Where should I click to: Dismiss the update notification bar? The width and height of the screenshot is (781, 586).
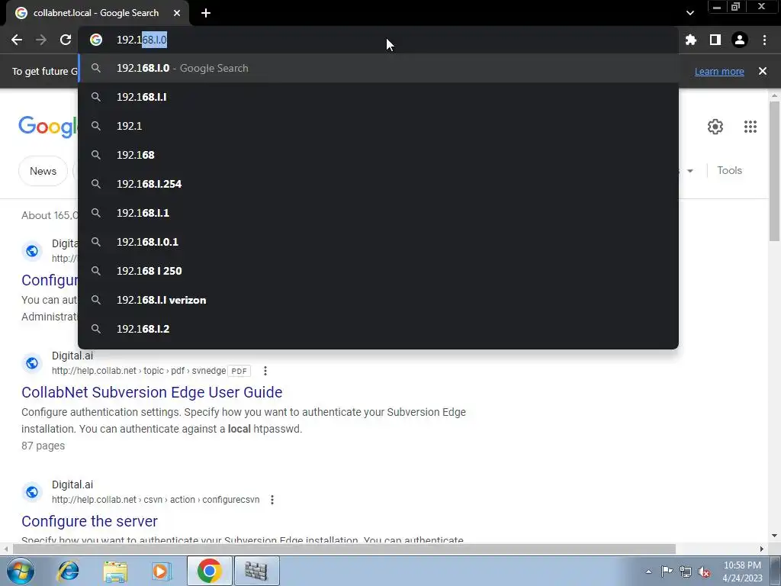tap(763, 71)
